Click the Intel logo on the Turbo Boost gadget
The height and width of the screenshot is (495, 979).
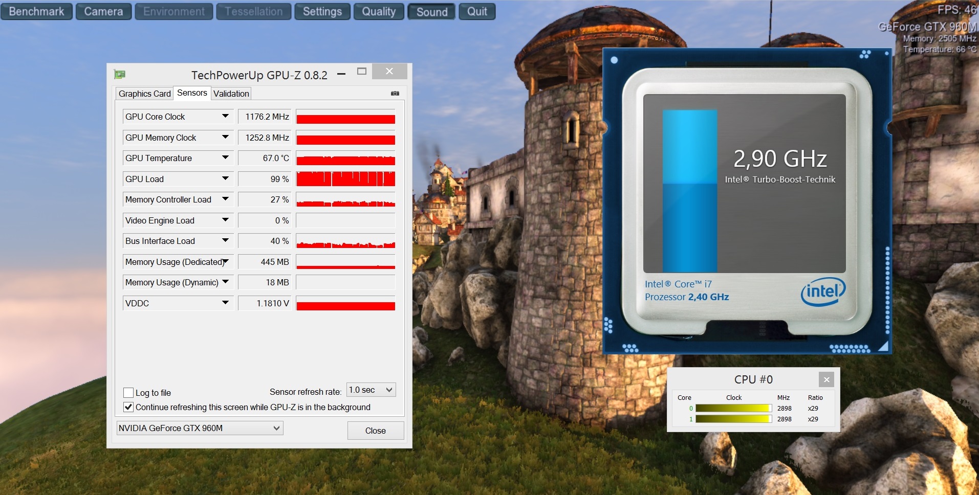click(x=823, y=292)
